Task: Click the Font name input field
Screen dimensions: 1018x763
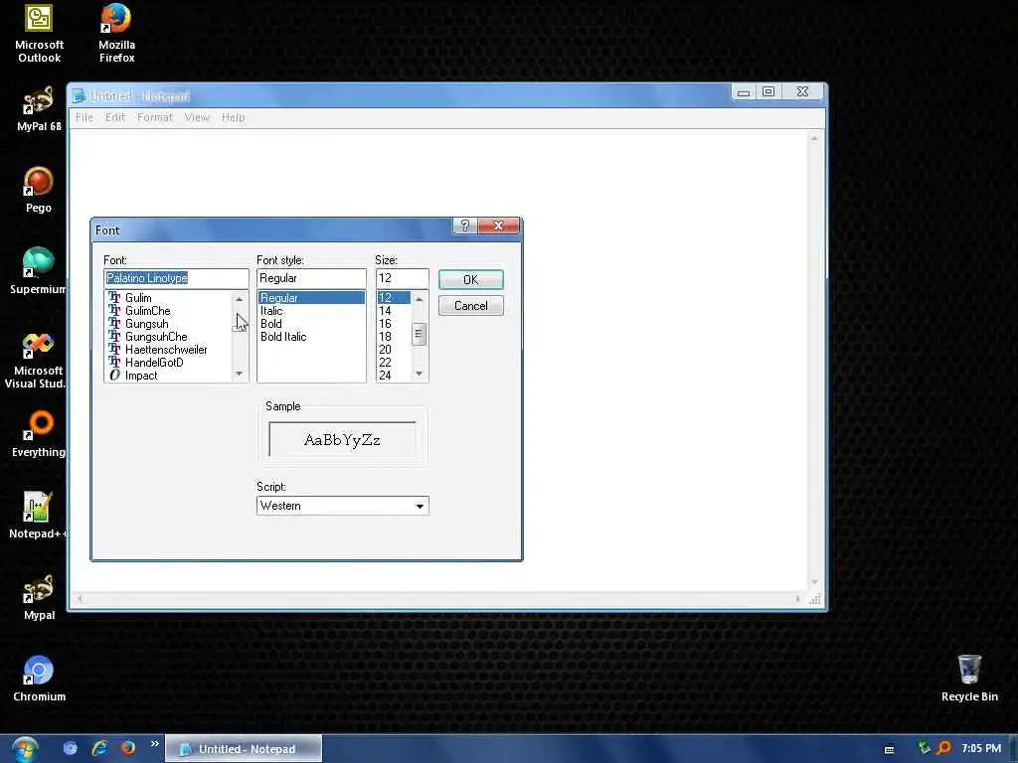Action: (176, 278)
